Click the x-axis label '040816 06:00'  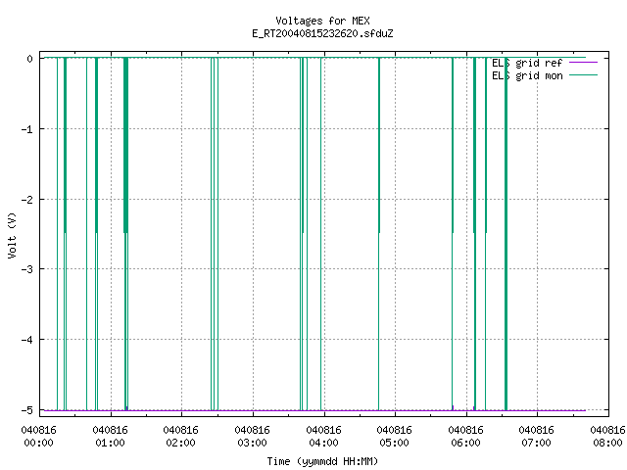[x=466, y=437]
